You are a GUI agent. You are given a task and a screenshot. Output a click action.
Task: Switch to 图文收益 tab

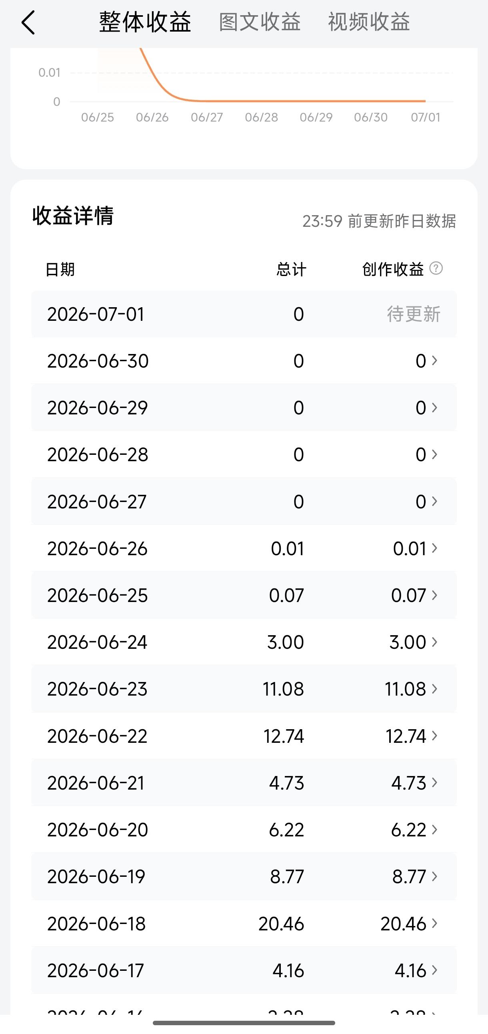coord(260,22)
